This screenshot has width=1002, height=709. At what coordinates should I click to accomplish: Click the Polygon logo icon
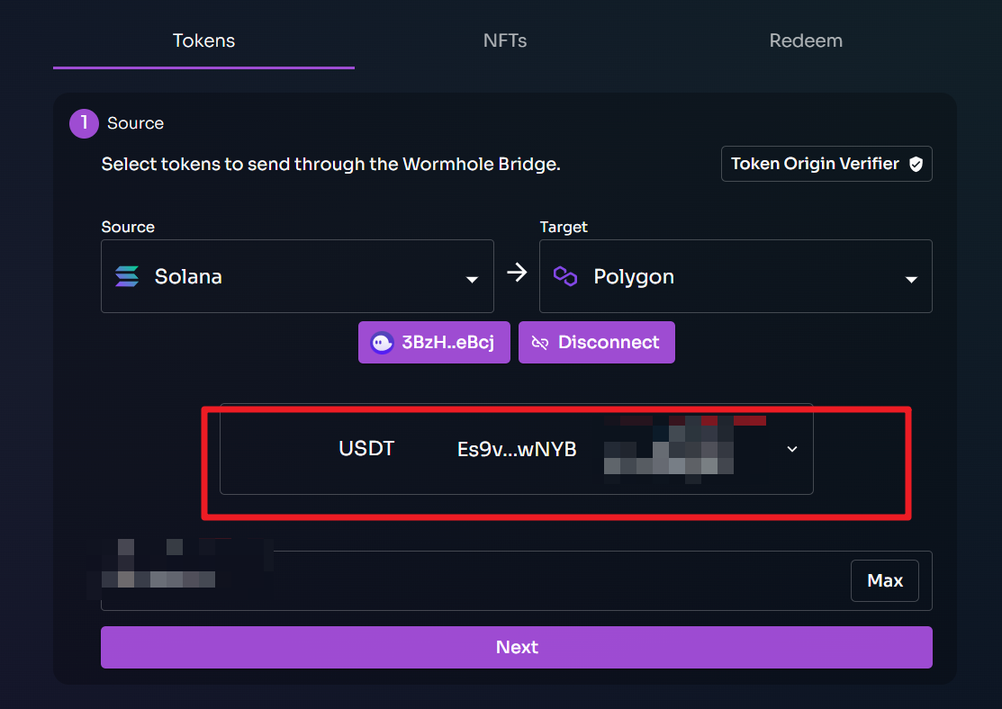point(565,276)
